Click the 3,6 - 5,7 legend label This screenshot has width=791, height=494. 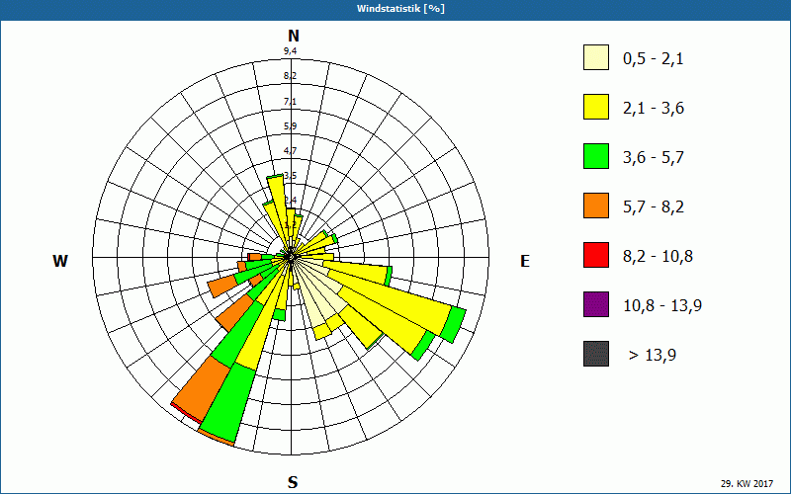tap(654, 158)
